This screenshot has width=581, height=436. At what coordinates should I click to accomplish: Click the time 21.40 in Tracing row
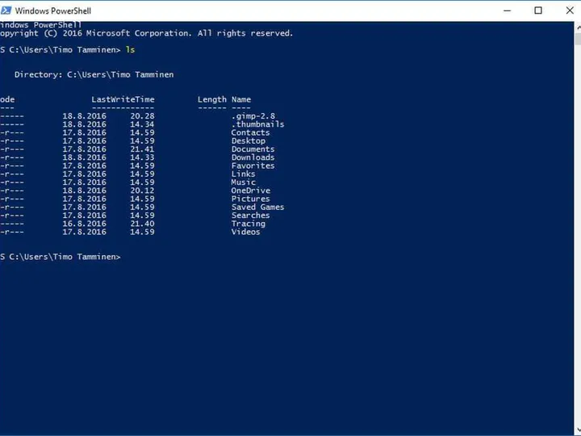click(142, 224)
